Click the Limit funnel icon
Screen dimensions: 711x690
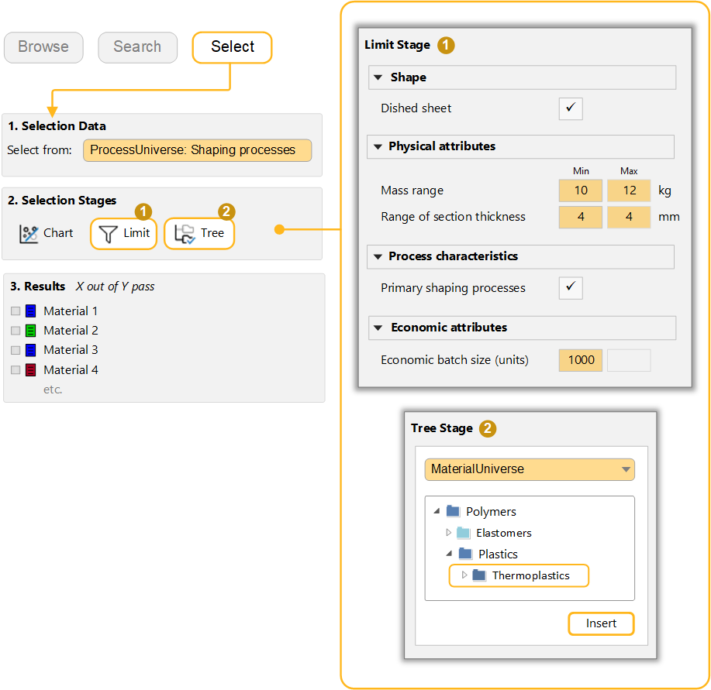pos(109,233)
